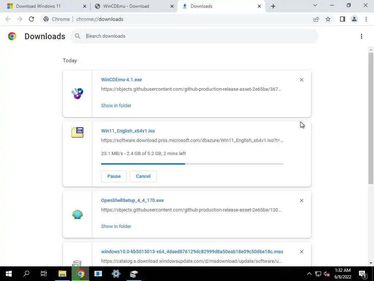Open the Windows Start menu
The width and height of the screenshot is (374, 281).
pos(9,274)
